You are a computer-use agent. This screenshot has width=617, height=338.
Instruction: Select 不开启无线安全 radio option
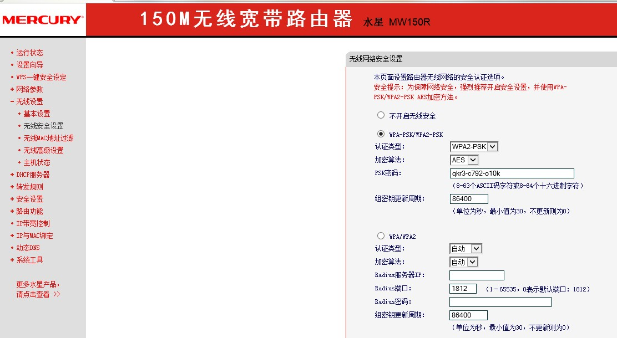pos(381,115)
